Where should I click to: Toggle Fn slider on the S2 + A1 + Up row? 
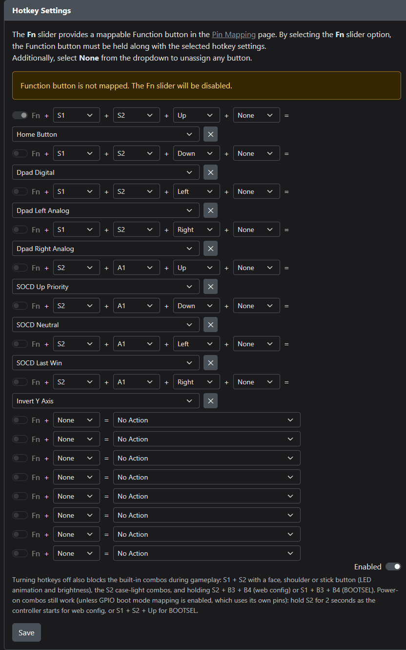point(20,268)
